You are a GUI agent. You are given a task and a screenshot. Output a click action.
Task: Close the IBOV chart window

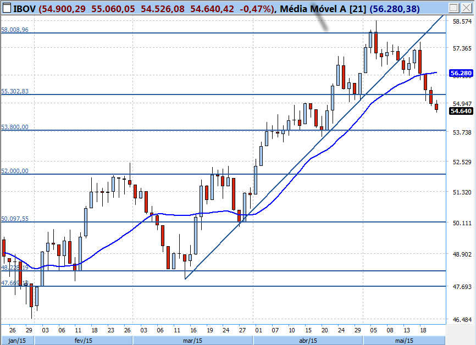466,8
